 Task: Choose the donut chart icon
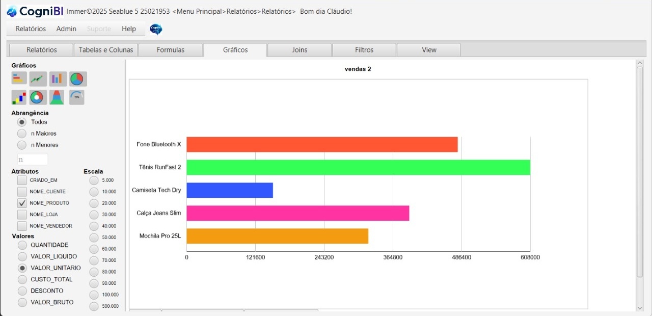[x=38, y=97]
